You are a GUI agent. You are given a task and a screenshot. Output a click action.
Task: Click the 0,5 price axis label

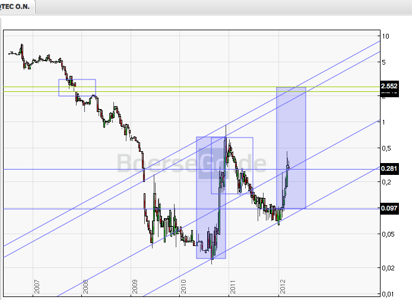[386, 148]
